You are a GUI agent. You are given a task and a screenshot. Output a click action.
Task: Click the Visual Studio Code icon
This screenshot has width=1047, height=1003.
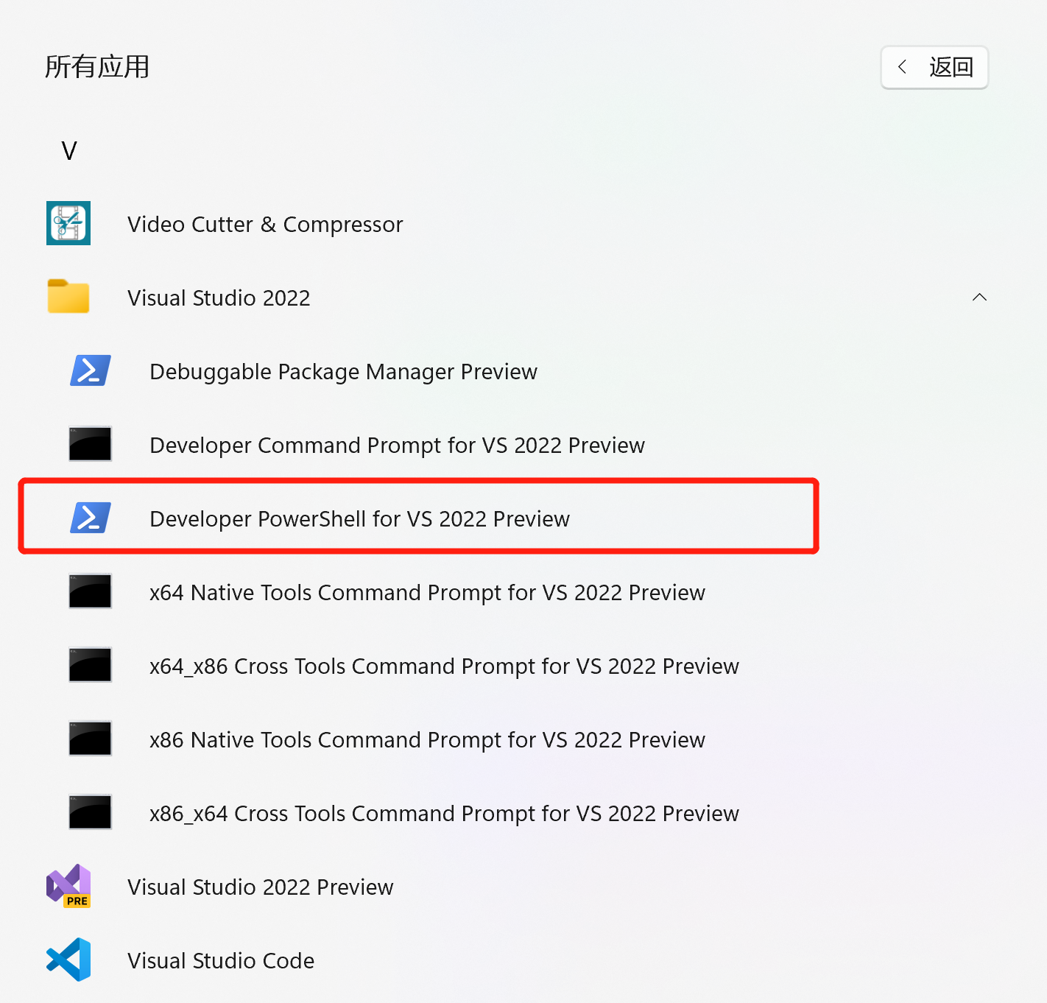coord(68,960)
